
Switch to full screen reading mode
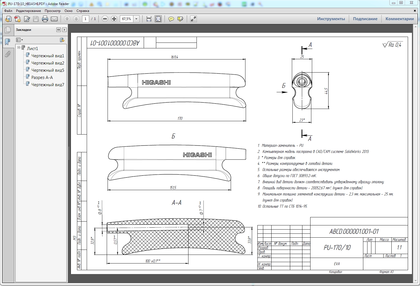[194, 19]
